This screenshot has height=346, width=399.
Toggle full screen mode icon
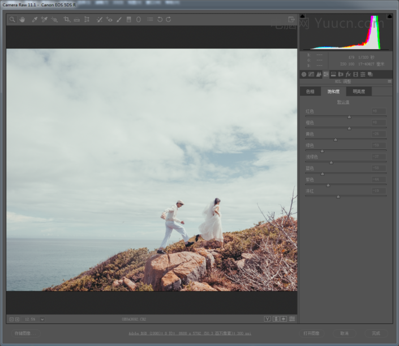coord(291,19)
